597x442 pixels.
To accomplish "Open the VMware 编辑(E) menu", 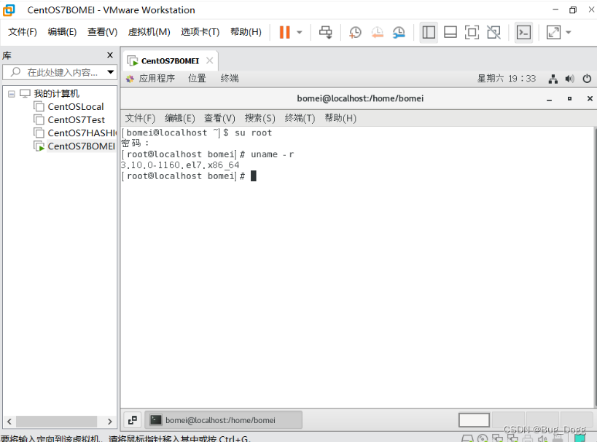I will coord(62,32).
